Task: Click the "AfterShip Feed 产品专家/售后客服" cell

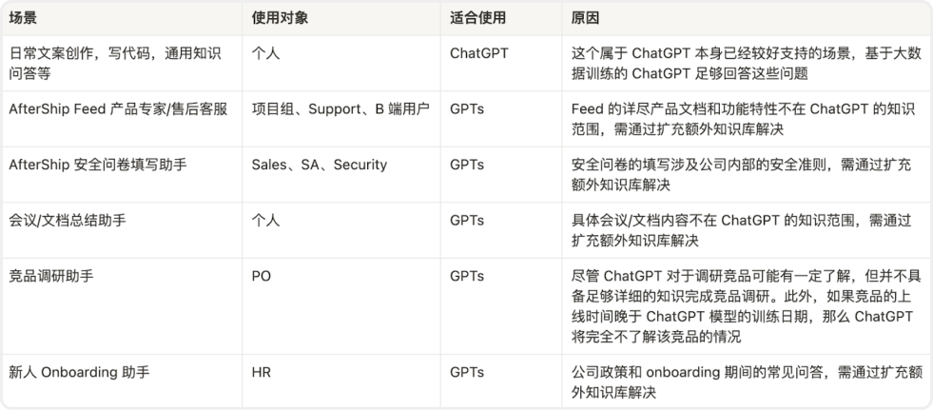Action: click(x=118, y=109)
